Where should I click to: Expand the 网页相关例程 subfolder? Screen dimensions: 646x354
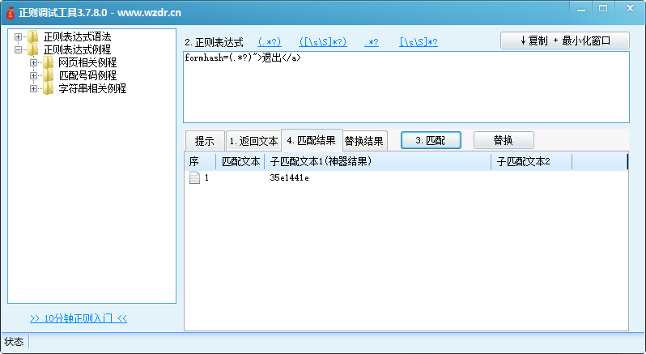33,63
